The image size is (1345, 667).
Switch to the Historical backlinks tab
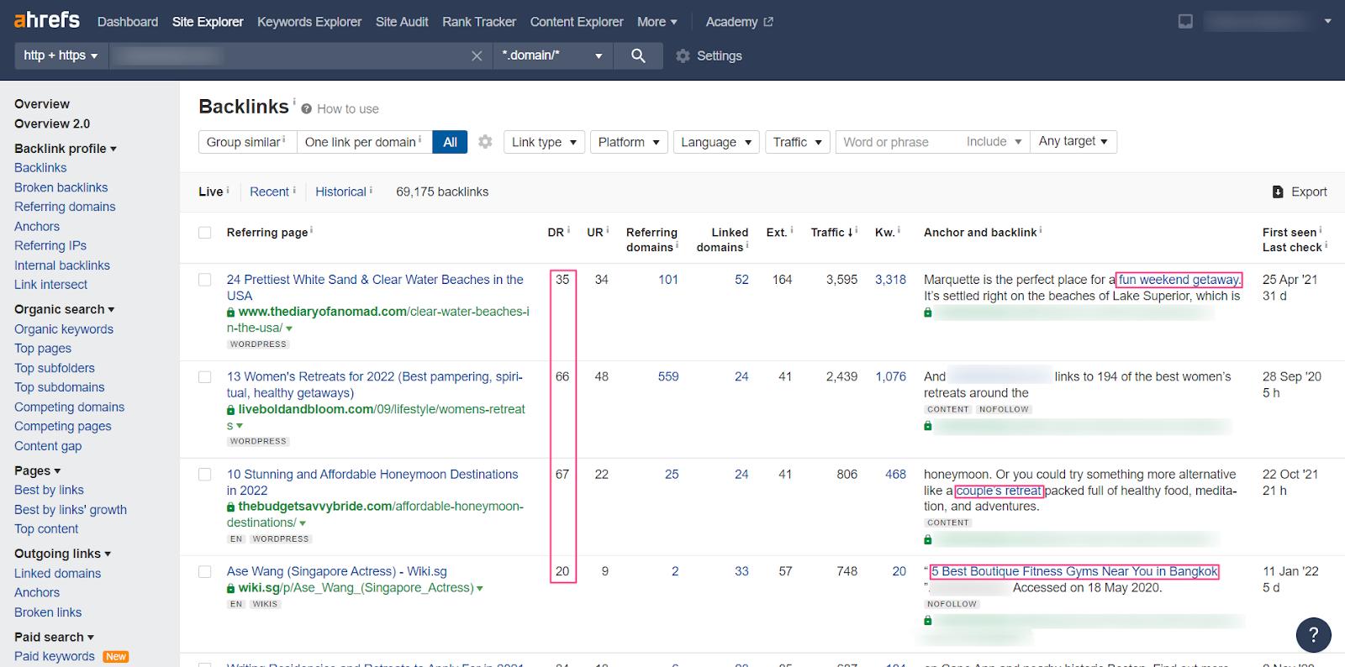340,192
